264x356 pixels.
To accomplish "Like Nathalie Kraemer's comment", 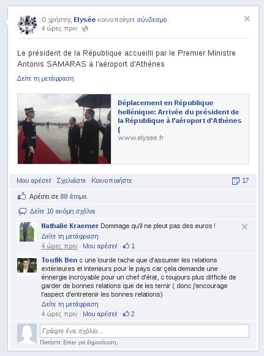I will [x=100, y=246].
